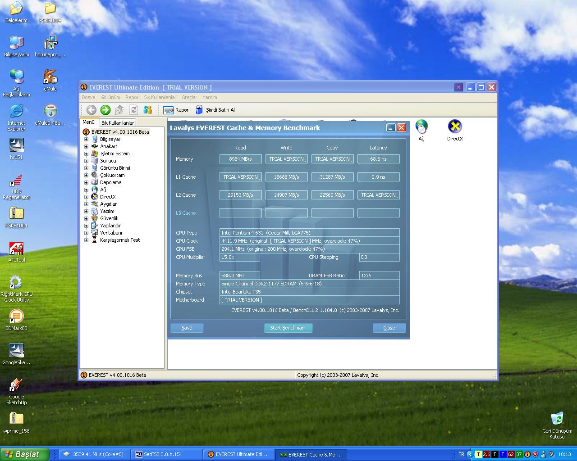Image resolution: width=577 pixels, height=461 pixels.
Task: Expand the Görüntü Birimi tree node
Action: pos(87,168)
